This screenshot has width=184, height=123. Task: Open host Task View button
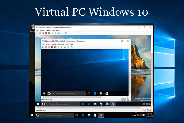coord(77,115)
